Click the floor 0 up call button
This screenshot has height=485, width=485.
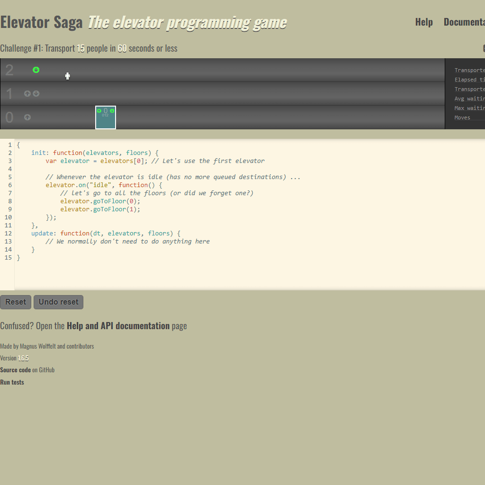(x=27, y=117)
